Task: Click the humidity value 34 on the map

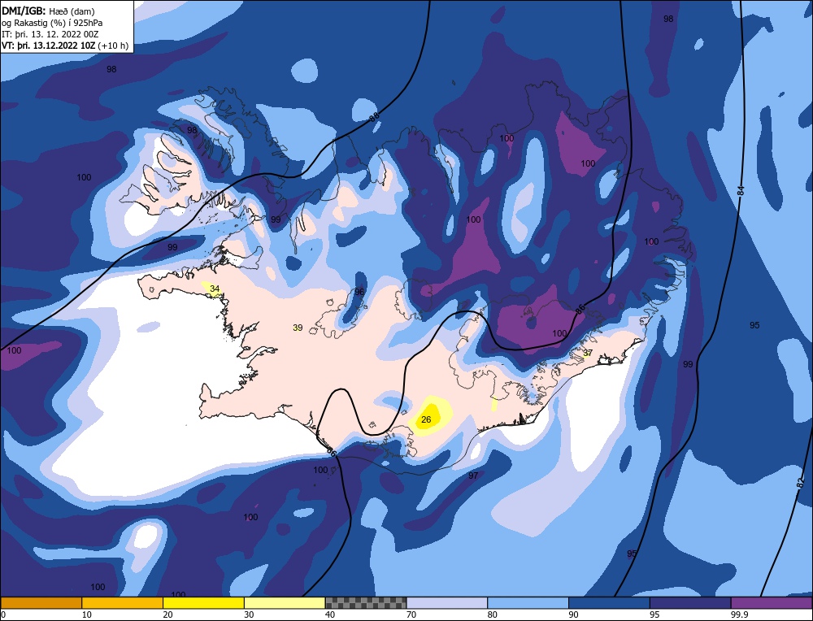Action: (215, 289)
